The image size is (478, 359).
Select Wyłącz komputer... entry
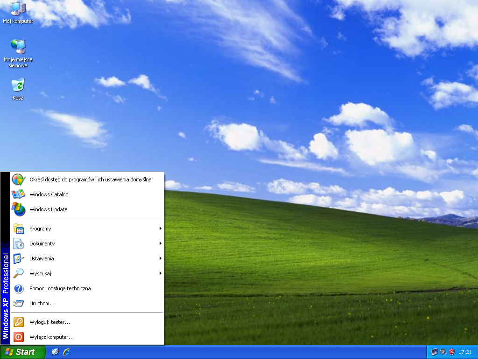(87, 337)
